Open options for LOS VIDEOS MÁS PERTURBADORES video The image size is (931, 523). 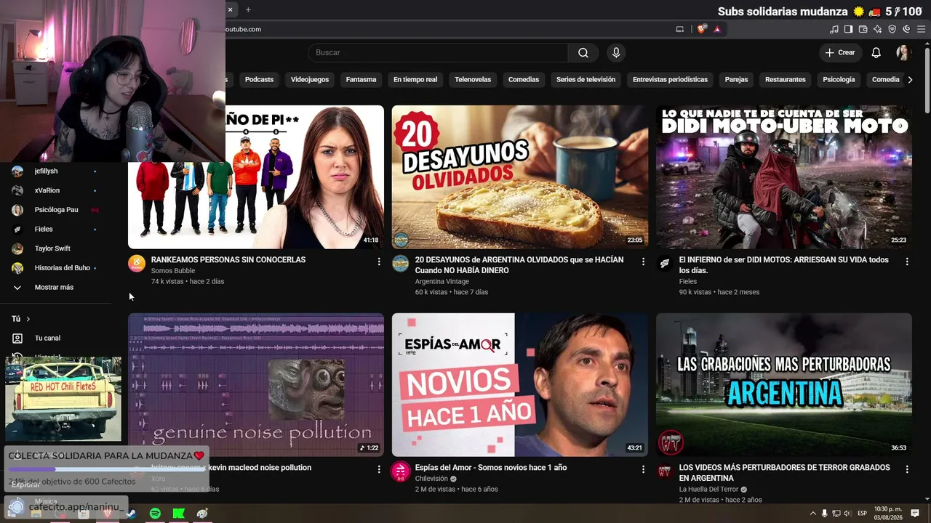click(907, 469)
